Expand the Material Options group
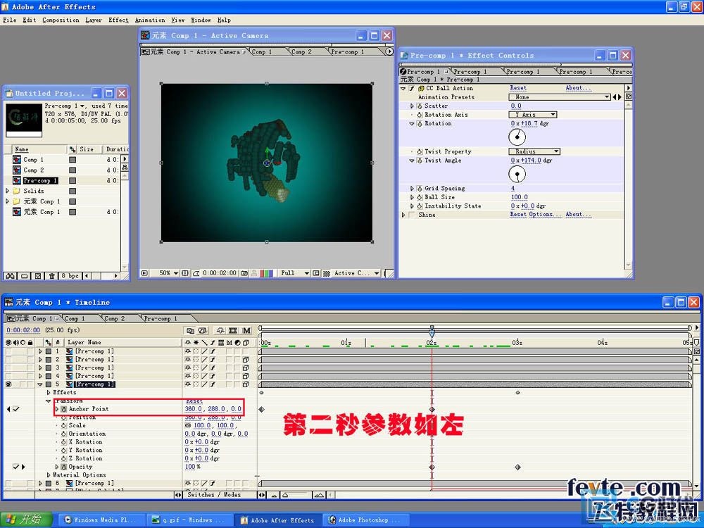Screen dimensions: 704x528 coord(49,475)
